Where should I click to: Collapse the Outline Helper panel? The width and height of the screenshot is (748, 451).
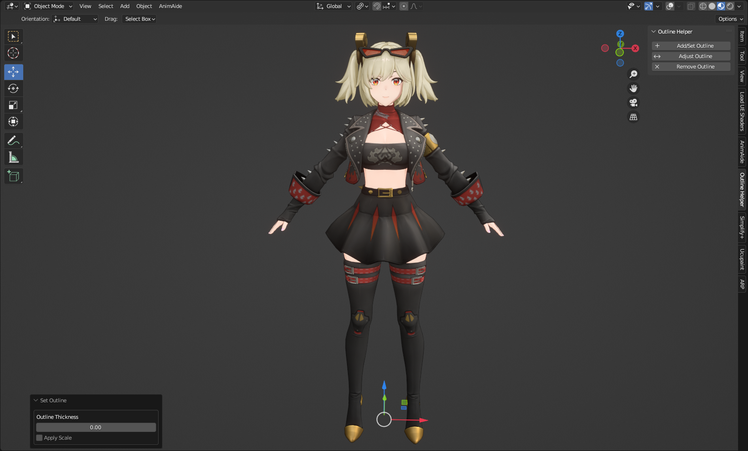coord(654,32)
